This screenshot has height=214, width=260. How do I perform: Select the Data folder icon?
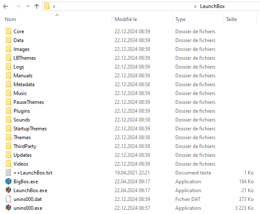[x=8, y=40]
